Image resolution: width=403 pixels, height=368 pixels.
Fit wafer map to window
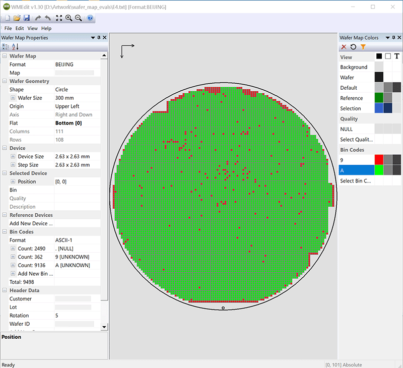click(59, 18)
